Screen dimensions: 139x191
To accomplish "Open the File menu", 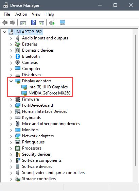I will [x=7, y=14].
